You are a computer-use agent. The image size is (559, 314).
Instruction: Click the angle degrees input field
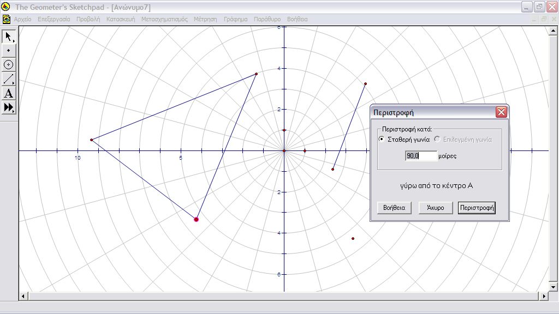click(x=421, y=155)
